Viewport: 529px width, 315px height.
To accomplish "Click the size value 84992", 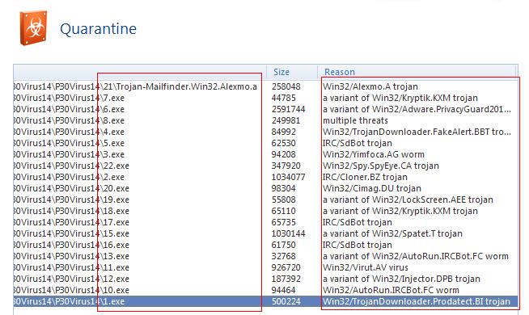I will coord(283,132).
